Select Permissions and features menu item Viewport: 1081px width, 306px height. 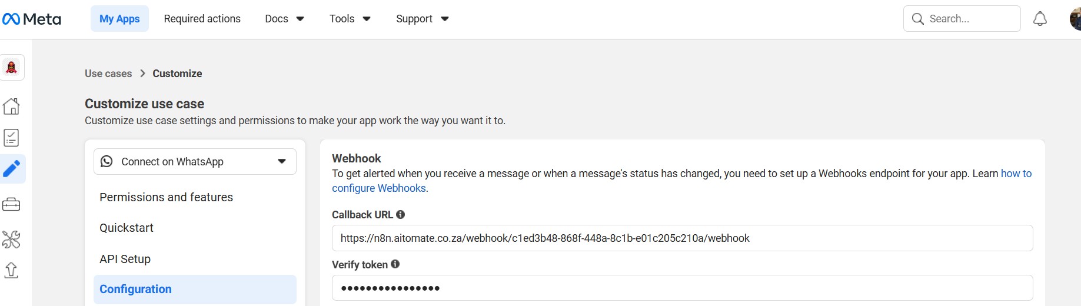point(166,197)
